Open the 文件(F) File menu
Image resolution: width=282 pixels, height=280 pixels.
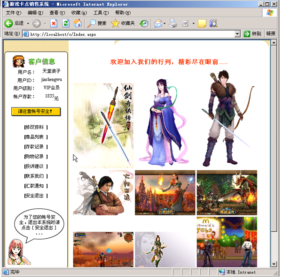(14, 13)
